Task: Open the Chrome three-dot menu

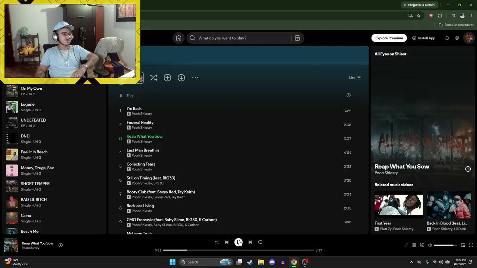Action: 471,16
